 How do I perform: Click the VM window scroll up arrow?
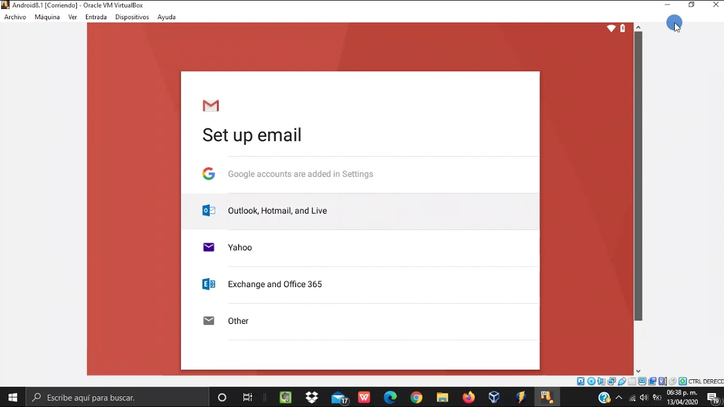click(x=638, y=27)
